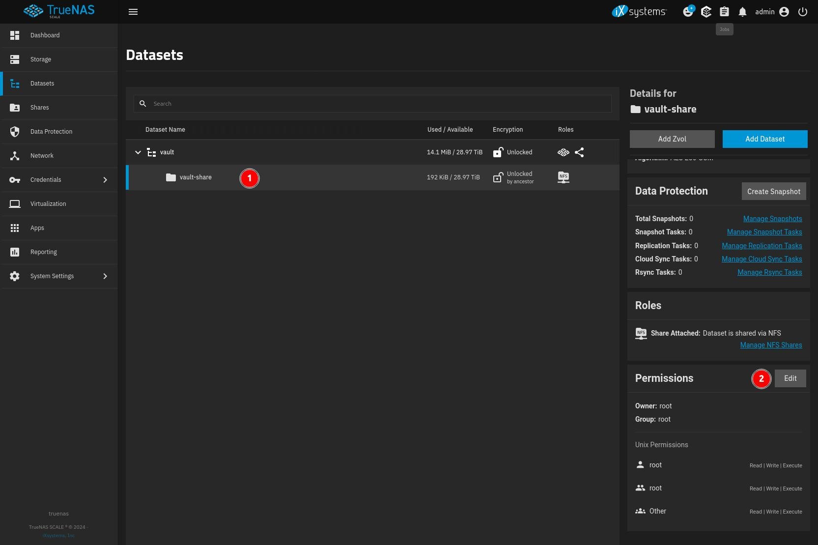Screen dimensions: 818x545
Task: Click the search magnifier icon
Action: pyautogui.click(x=143, y=104)
